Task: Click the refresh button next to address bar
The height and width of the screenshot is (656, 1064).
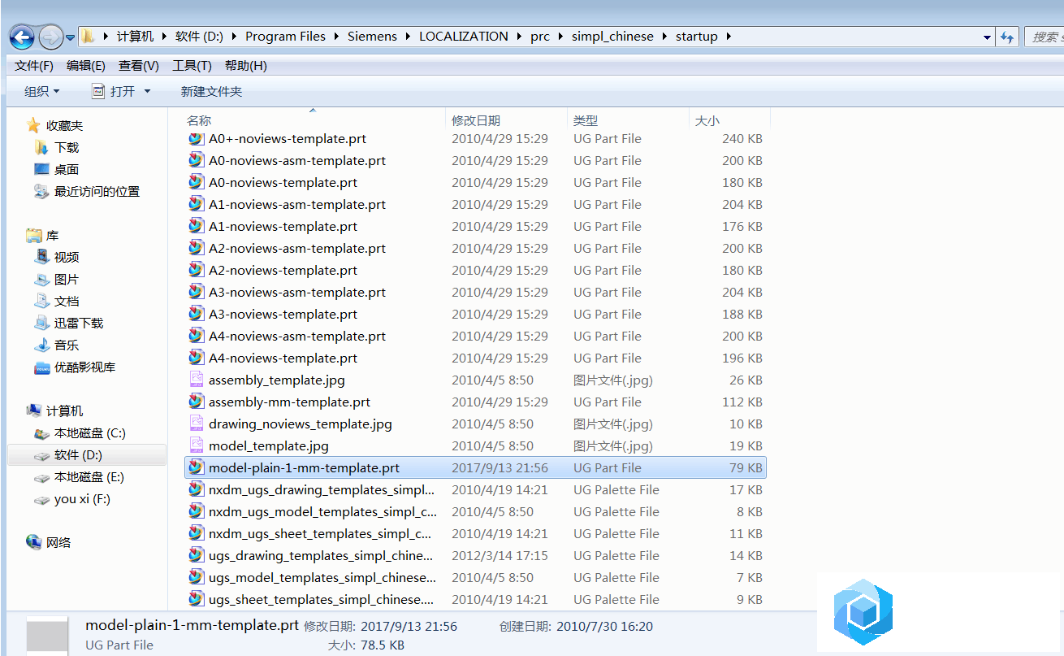Action: (x=1008, y=37)
